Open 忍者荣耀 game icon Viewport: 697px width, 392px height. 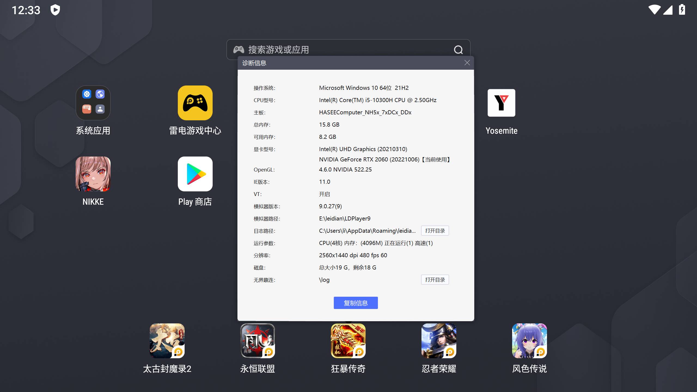tap(439, 341)
